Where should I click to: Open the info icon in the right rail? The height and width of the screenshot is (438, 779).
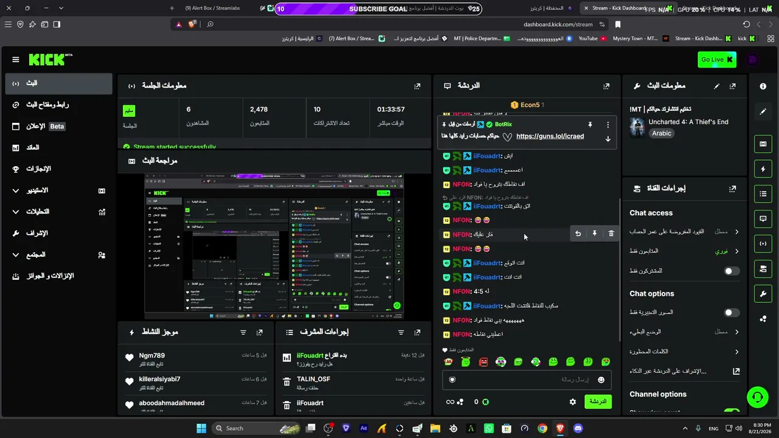point(763,86)
